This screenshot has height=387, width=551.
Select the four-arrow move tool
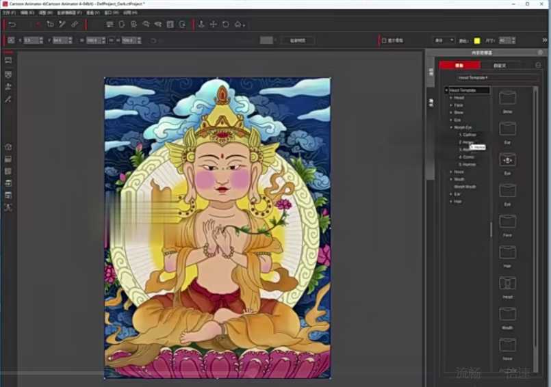(x=214, y=24)
